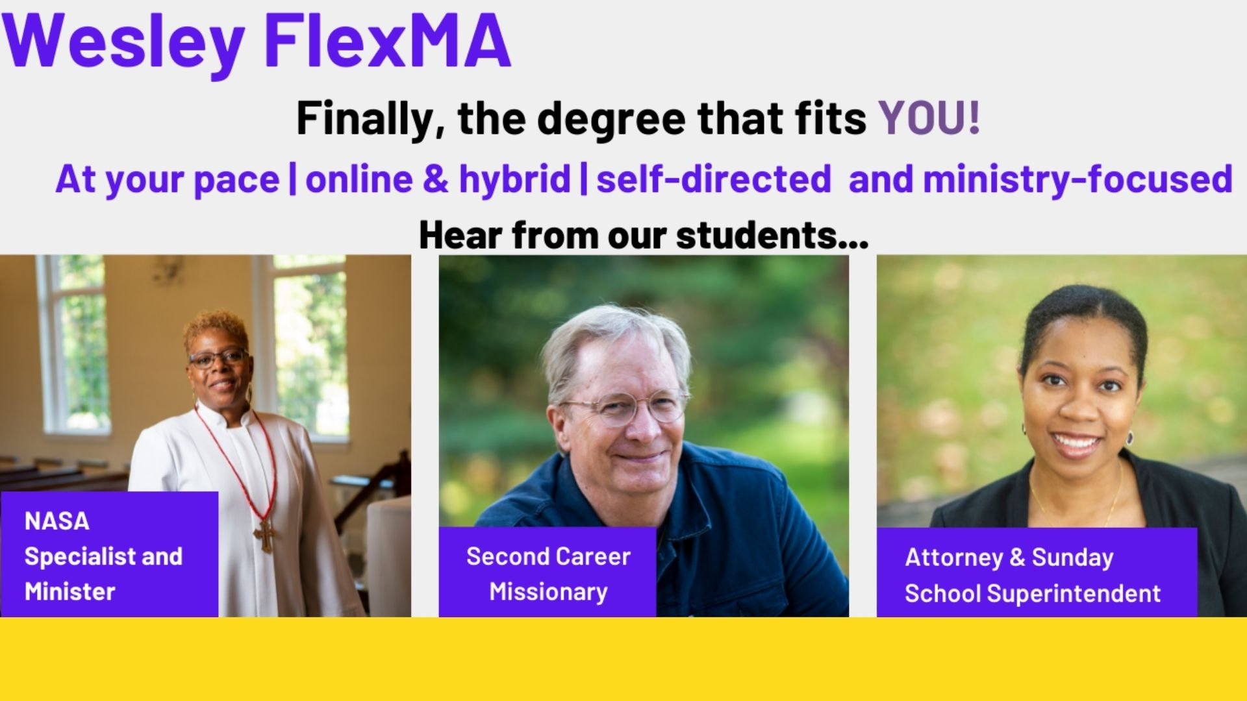Click the yellow banner at the bottom
Image resolution: width=1247 pixels, height=701 pixels.
coord(623,659)
